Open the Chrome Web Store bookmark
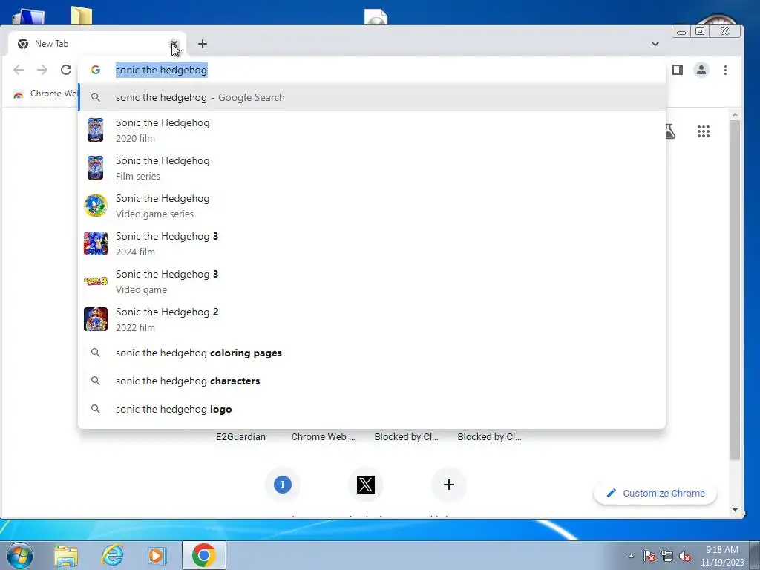This screenshot has height=570, width=760. [x=45, y=94]
